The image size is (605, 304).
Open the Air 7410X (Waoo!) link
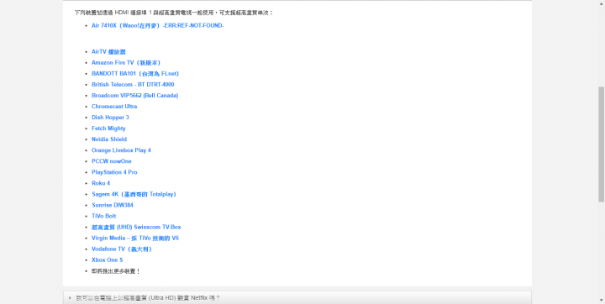pyautogui.click(x=158, y=25)
